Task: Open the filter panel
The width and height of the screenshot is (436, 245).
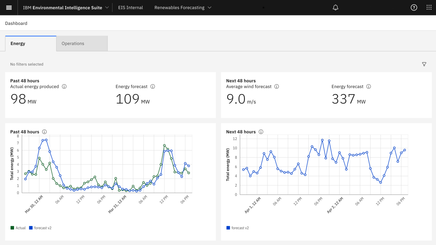Action: click(424, 64)
